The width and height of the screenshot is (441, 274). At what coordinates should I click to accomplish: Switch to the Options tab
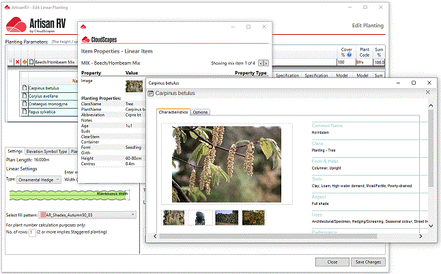click(x=200, y=112)
